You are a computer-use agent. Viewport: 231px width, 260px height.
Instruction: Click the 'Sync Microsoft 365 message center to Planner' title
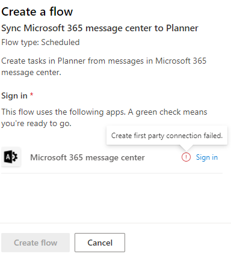pos(100,28)
